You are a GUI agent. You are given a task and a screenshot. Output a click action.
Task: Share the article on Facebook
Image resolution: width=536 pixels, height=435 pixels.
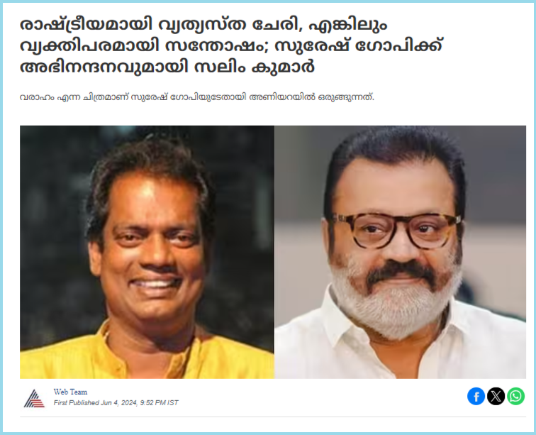pos(476,397)
